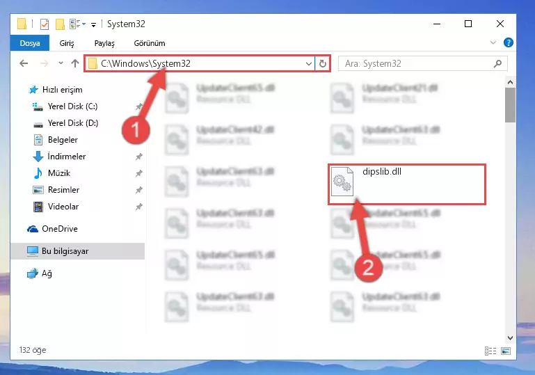535x375 pixels.
Task: Switch to details view icon in status bar
Action: pyautogui.click(x=490, y=351)
